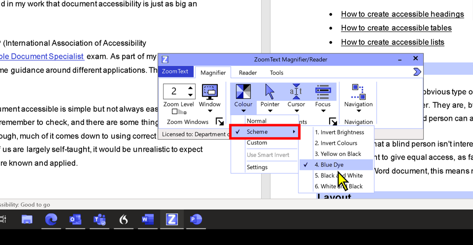Open Microsoft Edge from the taskbar
Screen dimensions: 473x245
pyautogui.click(x=51, y=220)
